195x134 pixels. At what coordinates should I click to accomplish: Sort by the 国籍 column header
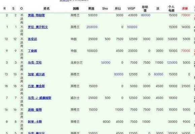pyautogui.click(x=76, y=8)
